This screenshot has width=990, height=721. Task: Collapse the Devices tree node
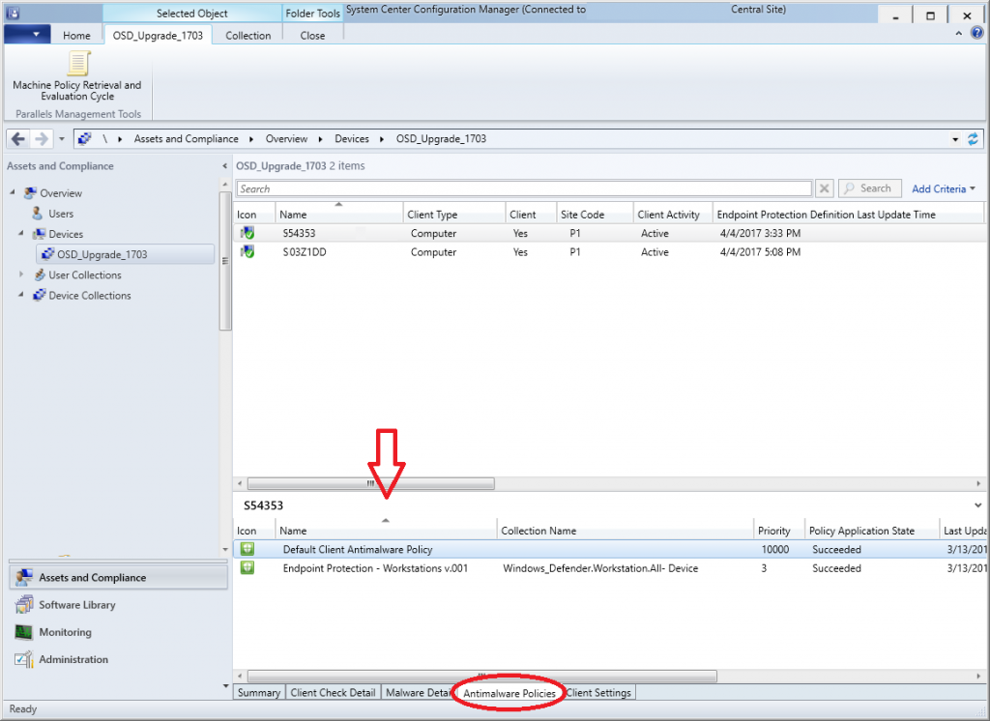click(21, 233)
